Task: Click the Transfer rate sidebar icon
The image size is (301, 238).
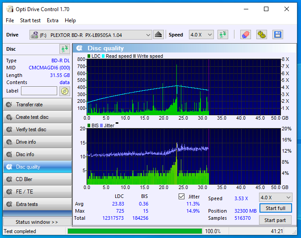Action: [x=9, y=105]
